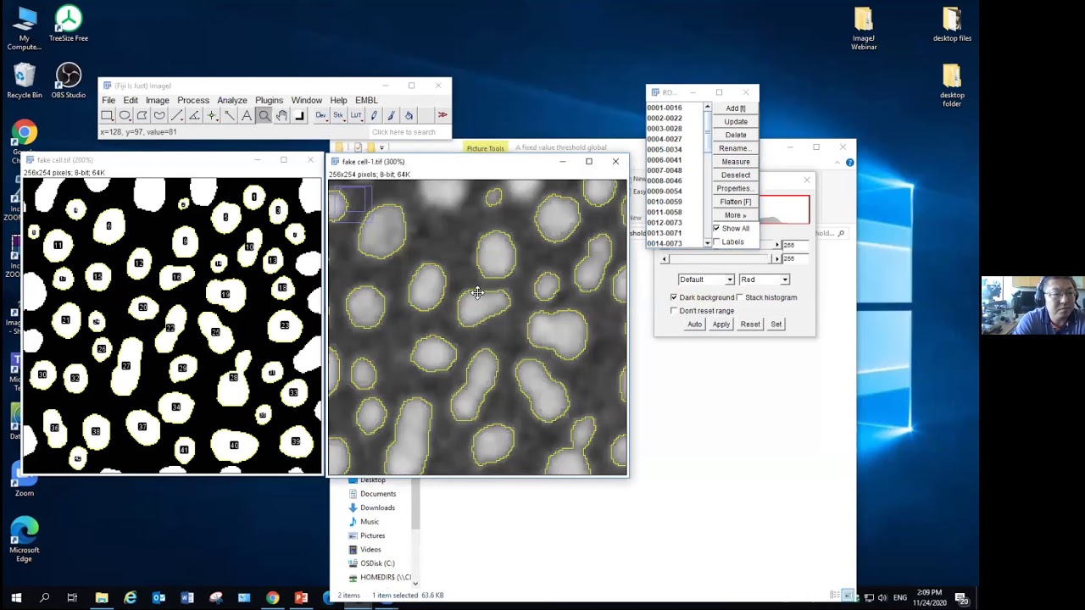Open the EMBL menu
The width and height of the screenshot is (1085, 610).
(366, 100)
